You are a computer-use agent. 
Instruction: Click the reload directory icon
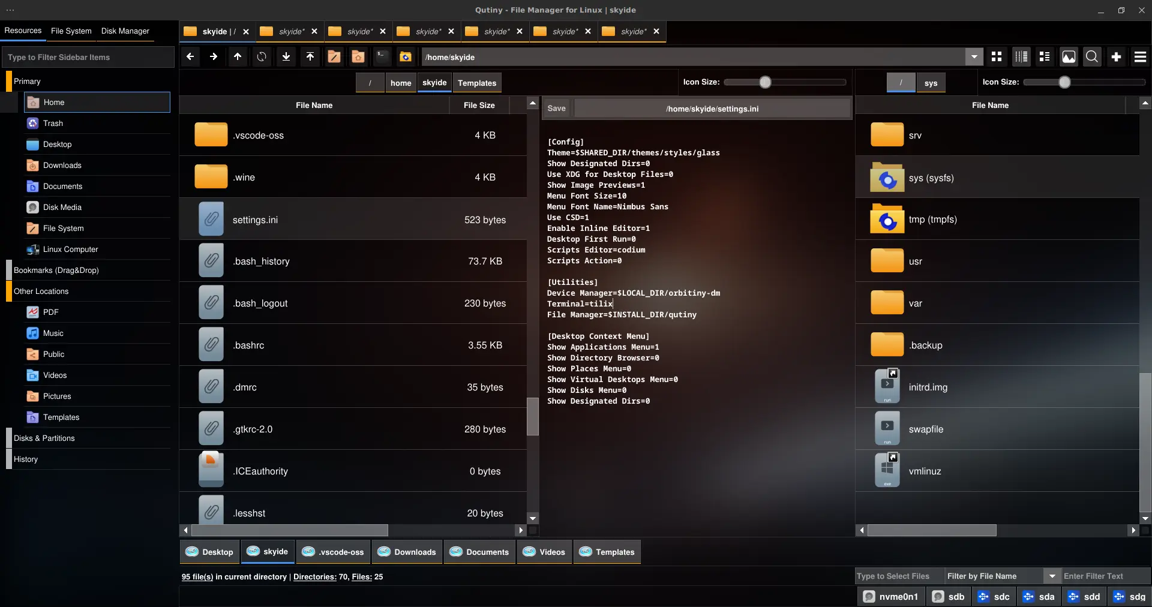262,57
